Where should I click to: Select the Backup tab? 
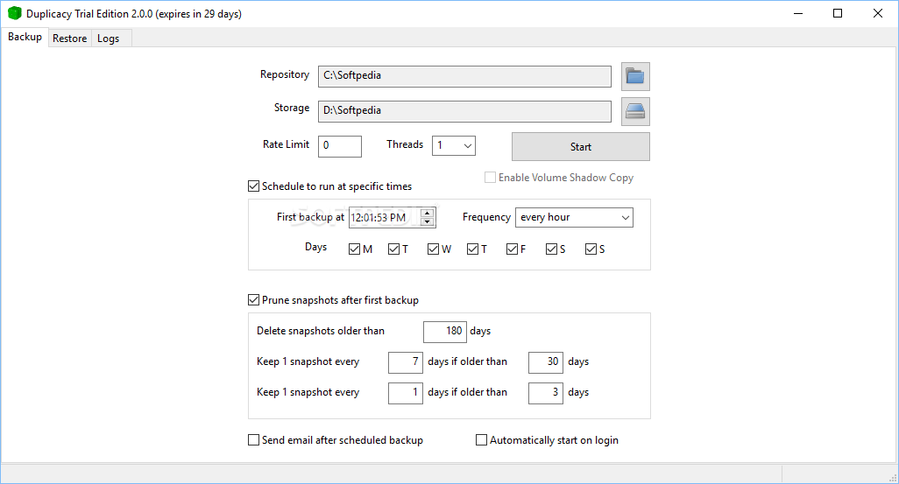point(25,37)
